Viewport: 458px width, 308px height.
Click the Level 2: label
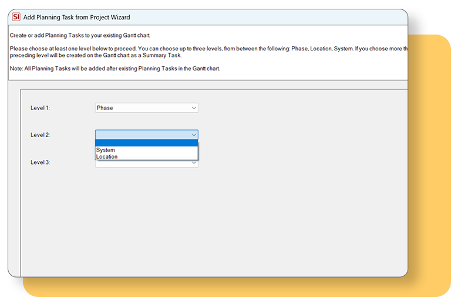(x=40, y=135)
